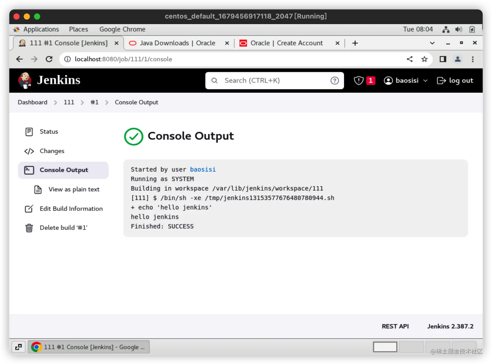492x364 pixels.
Task: Open the Places menu
Action: (x=78, y=29)
